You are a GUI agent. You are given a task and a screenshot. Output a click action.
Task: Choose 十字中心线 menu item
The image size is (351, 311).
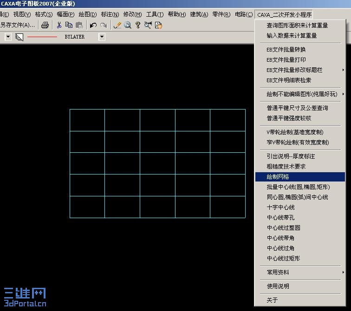pos(300,207)
